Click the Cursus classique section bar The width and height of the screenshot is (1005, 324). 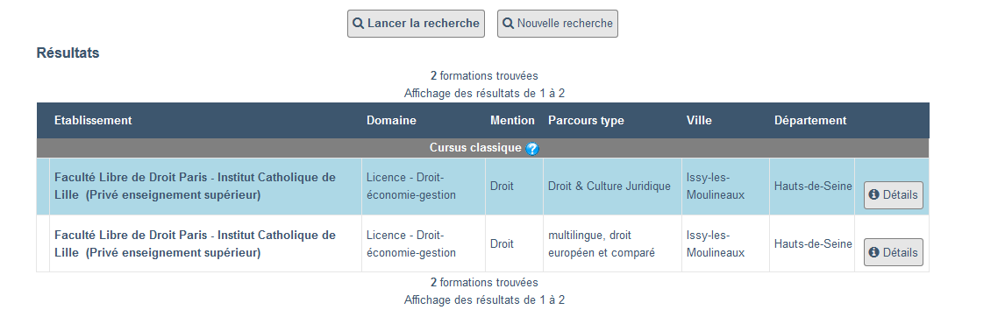[482, 148]
